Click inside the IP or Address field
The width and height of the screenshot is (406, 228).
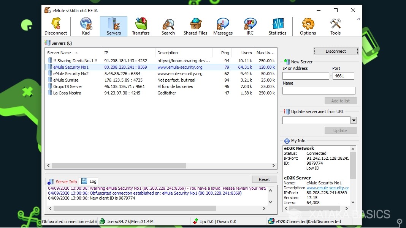coord(306,75)
